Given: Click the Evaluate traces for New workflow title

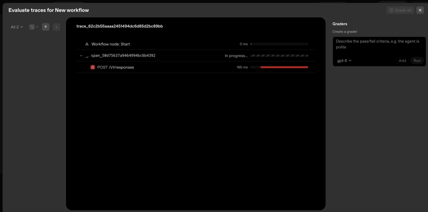Looking at the screenshot, I should tap(49, 10).
